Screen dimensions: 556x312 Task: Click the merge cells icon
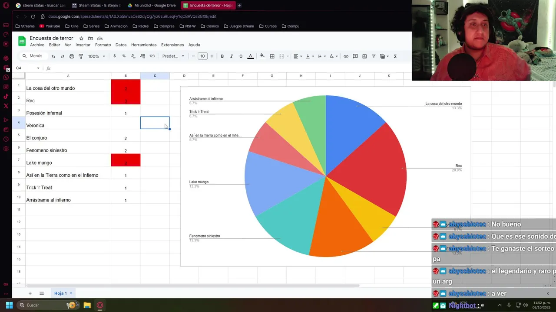tap(281, 56)
